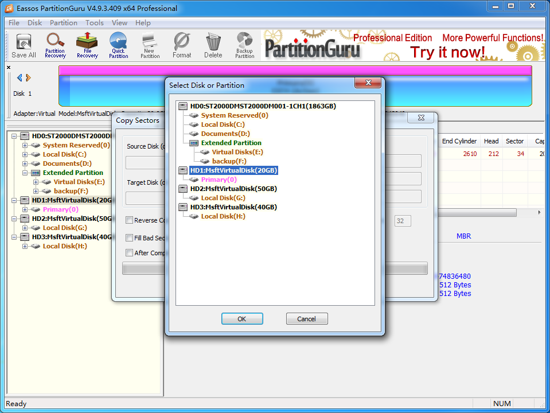Open the Partition menu
Image resolution: width=550 pixels, height=413 pixels.
(64, 23)
